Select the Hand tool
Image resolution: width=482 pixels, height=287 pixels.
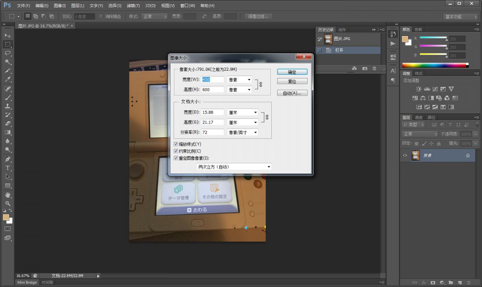8,195
